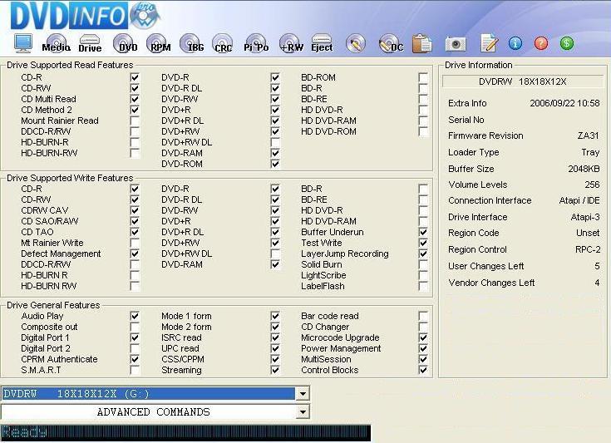The width and height of the screenshot is (611, 443).
Task: Take a screenshot with camera icon
Action: tap(456, 44)
